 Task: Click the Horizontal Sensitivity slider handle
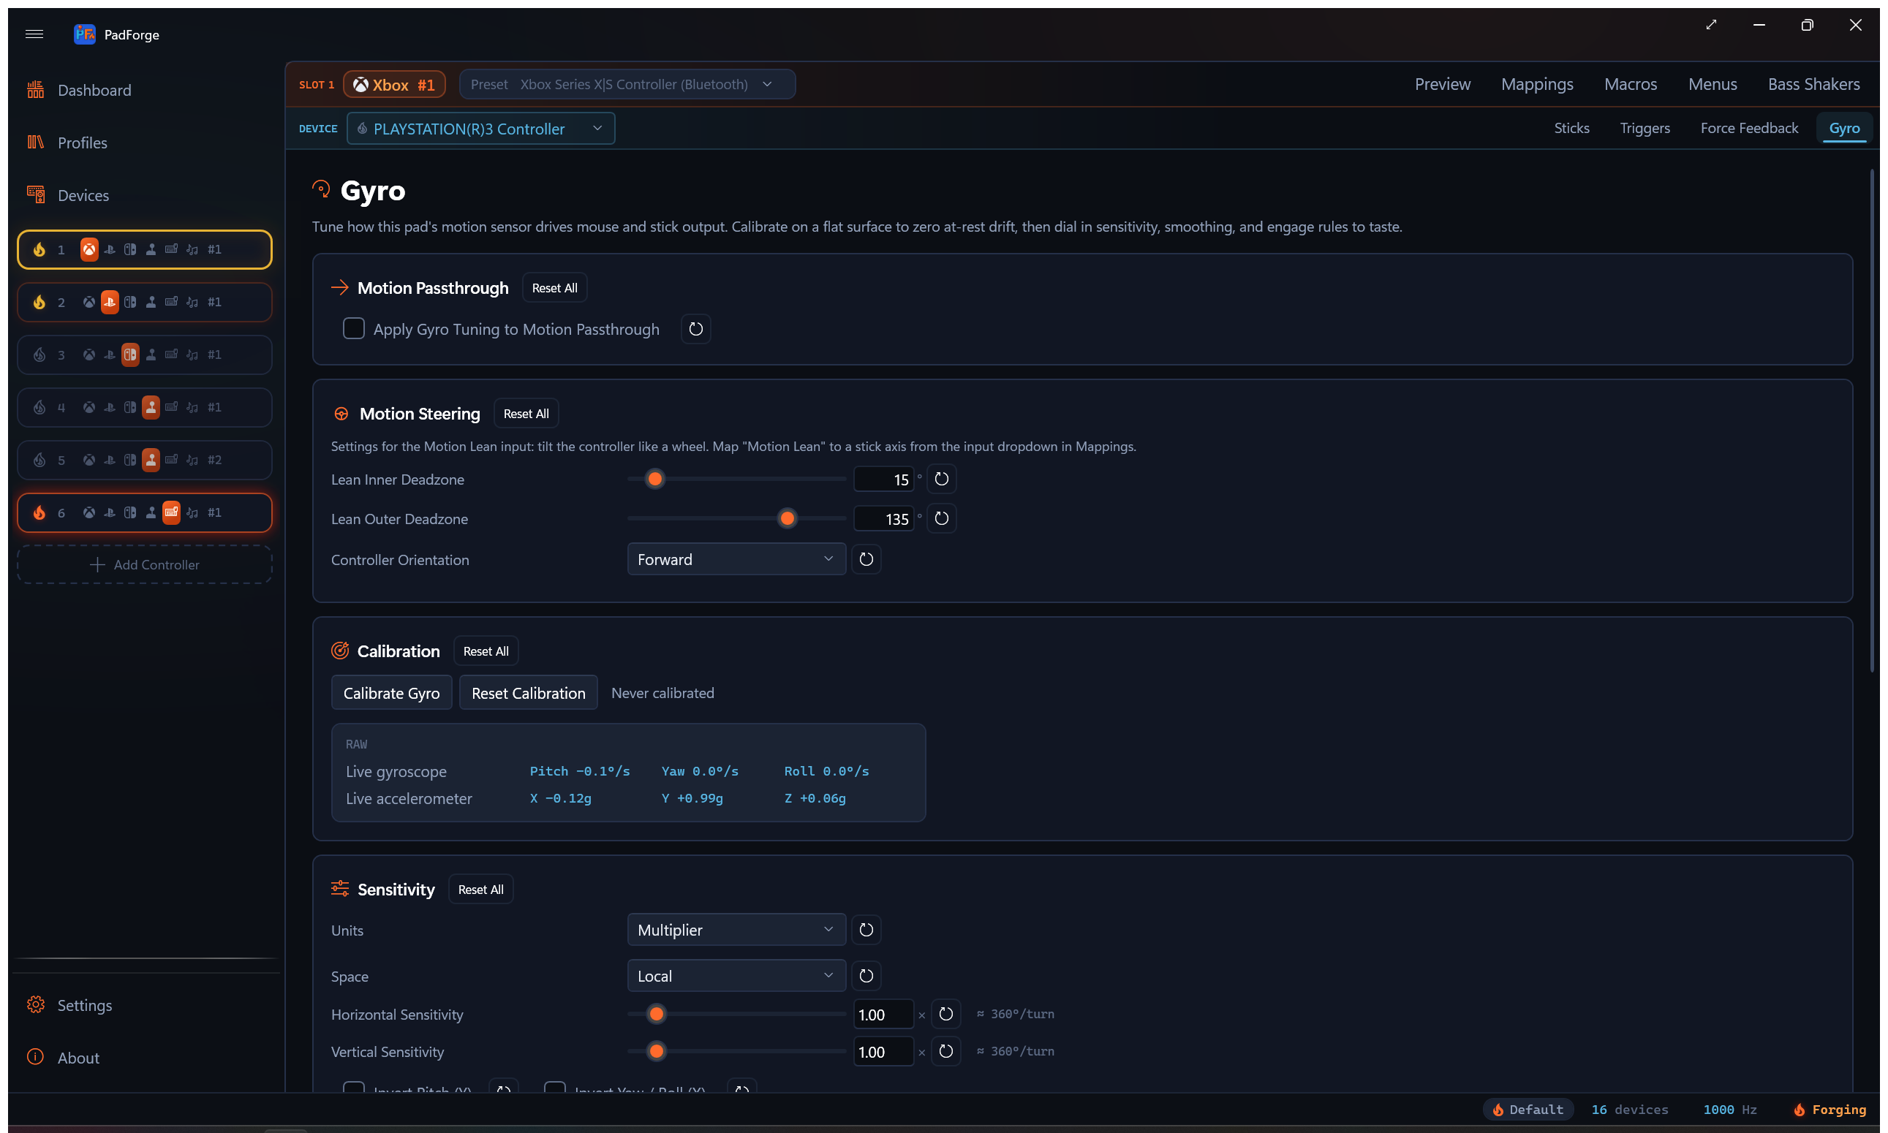[657, 1014]
